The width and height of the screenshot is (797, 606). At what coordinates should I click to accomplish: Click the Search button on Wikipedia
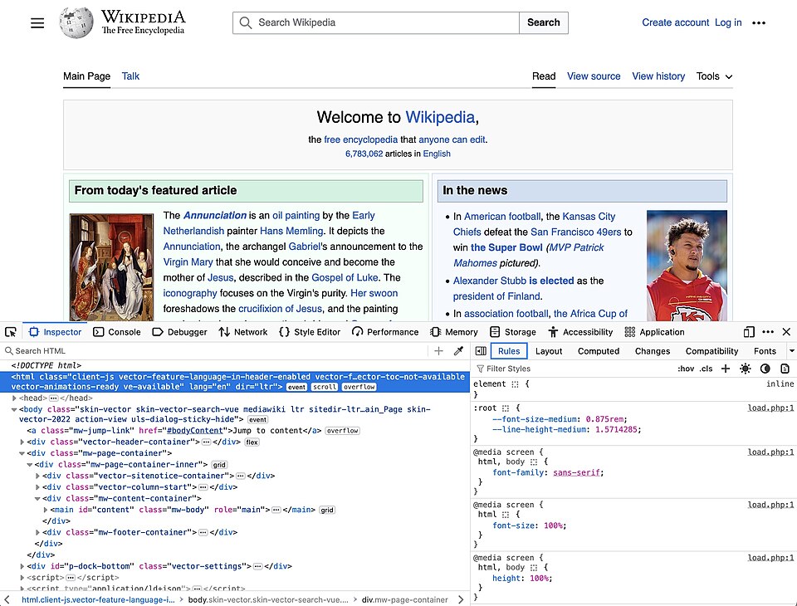543,23
